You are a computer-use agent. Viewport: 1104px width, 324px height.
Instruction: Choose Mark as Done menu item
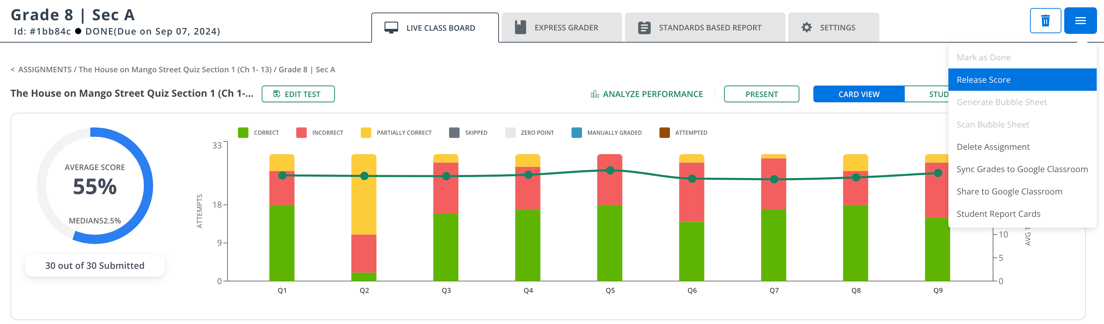coord(1022,57)
